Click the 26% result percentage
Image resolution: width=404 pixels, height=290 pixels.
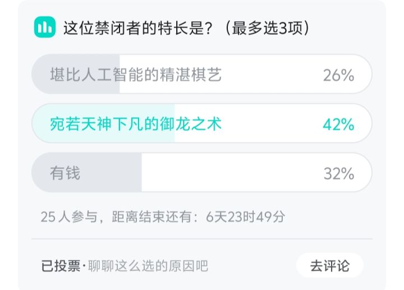point(338,76)
